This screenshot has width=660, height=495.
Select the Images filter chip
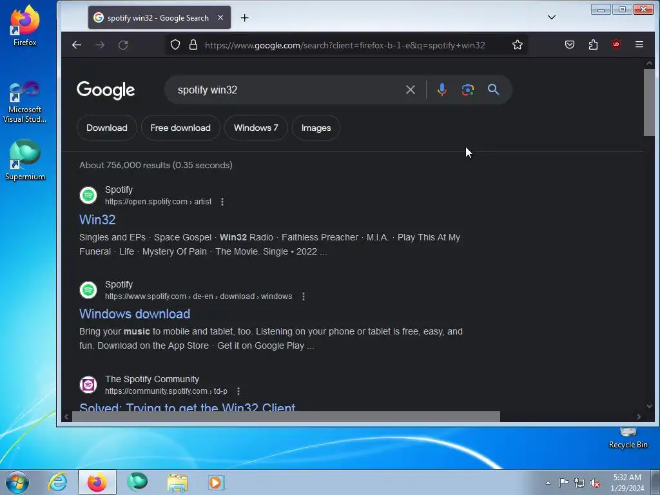pos(316,128)
